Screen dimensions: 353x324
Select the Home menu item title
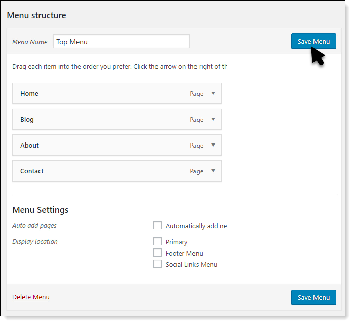[x=29, y=94]
